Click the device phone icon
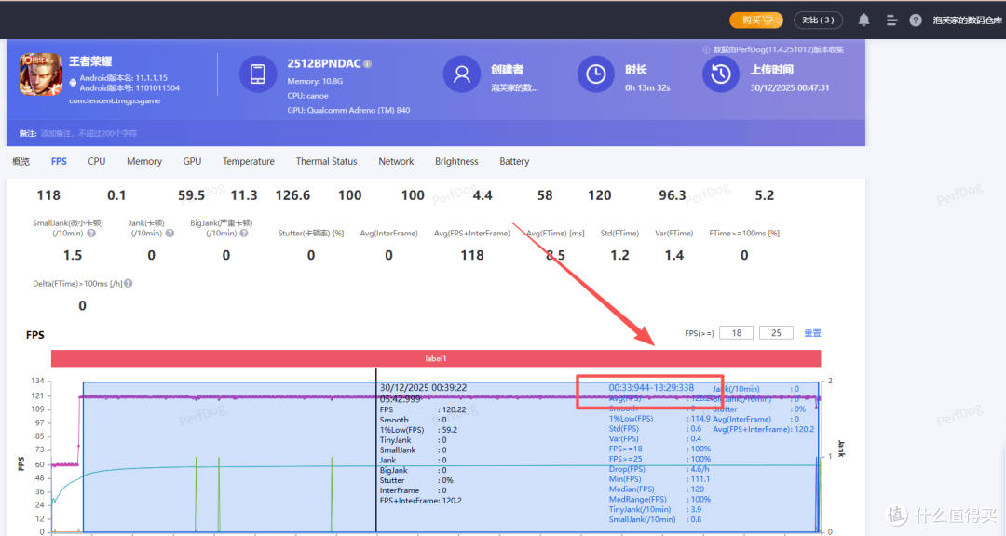 tap(258, 74)
